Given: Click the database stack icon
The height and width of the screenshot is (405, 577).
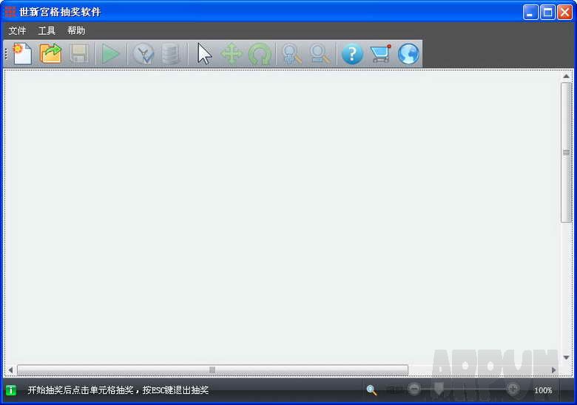Looking at the screenshot, I should click(171, 54).
